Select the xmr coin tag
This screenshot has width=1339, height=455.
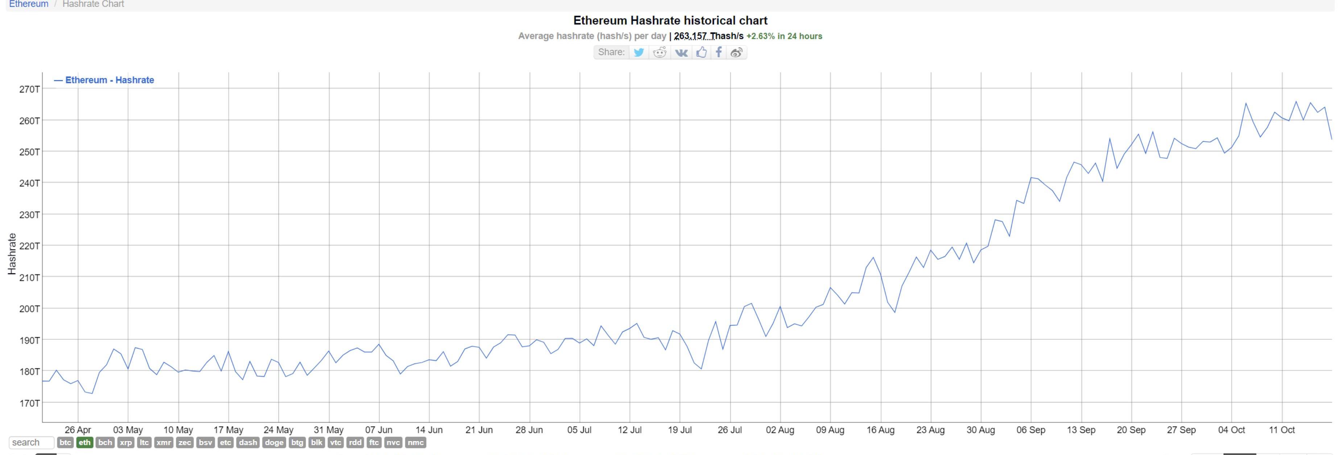164,443
